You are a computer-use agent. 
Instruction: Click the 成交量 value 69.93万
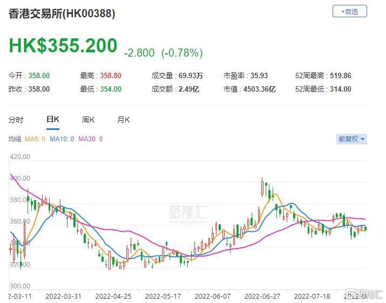(191, 75)
